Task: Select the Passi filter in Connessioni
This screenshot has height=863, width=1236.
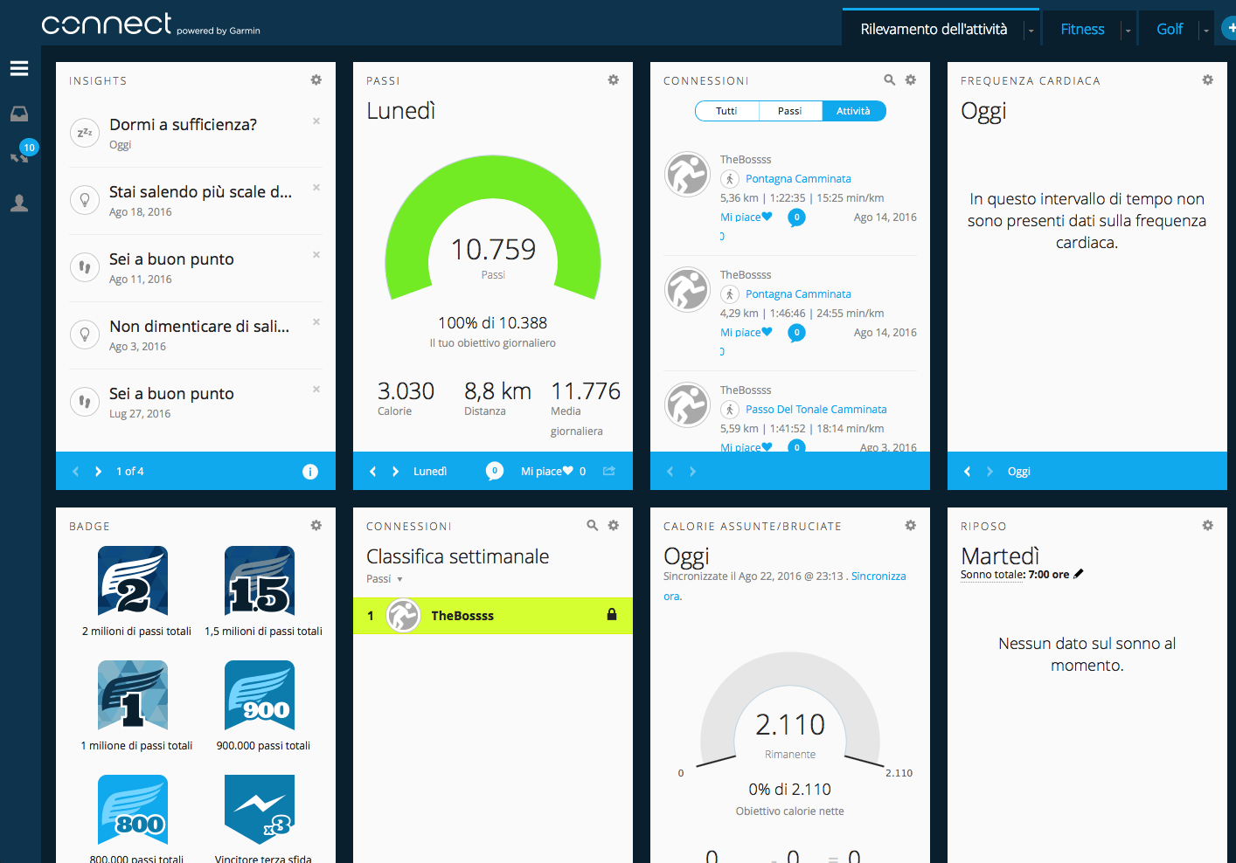Action: (x=789, y=111)
